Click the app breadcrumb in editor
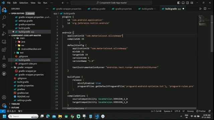This screenshot has height=120, width=214. [55, 13]
